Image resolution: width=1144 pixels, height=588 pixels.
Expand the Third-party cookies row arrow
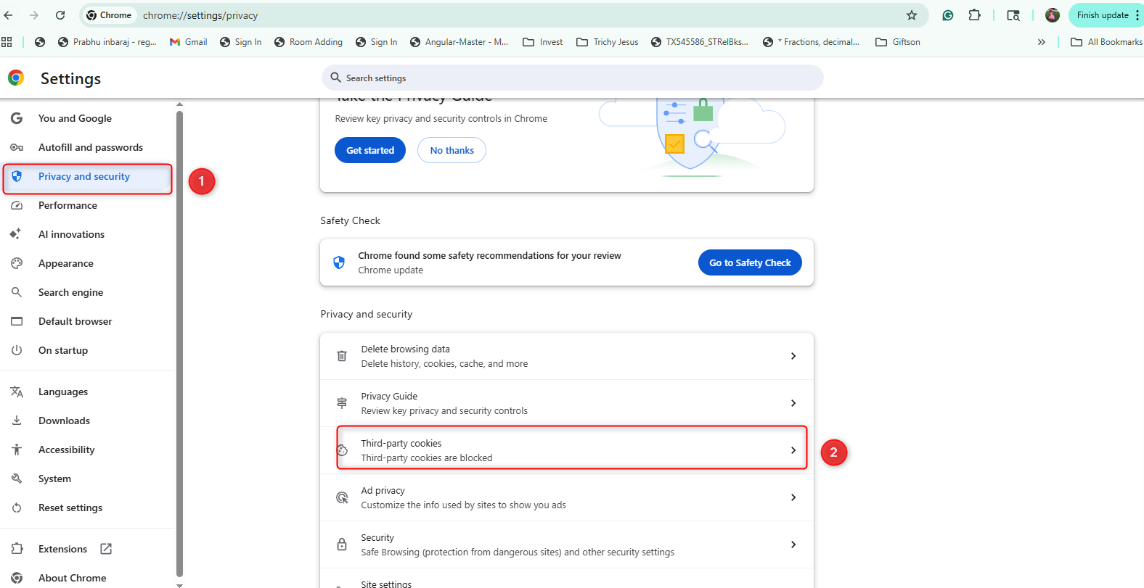click(x=793, y=450)
